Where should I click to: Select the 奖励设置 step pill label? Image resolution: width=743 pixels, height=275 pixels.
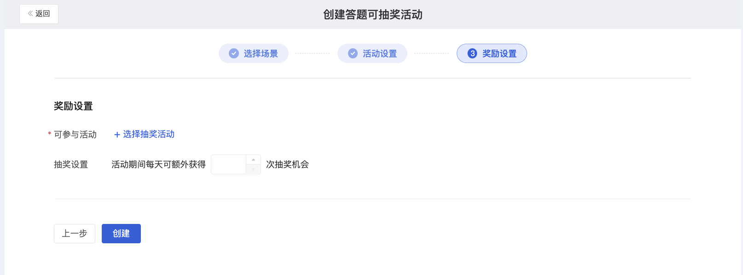point(499,54)
